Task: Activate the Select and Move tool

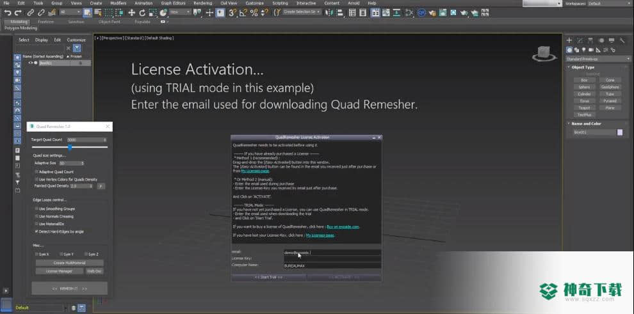Action: click(131, 13)
